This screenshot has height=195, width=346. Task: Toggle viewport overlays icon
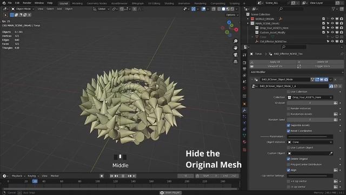(203, 9)
